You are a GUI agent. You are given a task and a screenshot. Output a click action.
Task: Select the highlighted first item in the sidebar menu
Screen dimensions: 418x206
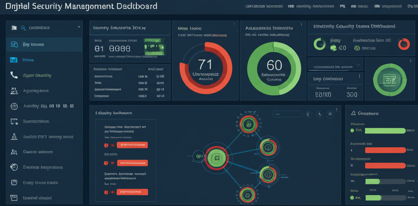[44, 44]
